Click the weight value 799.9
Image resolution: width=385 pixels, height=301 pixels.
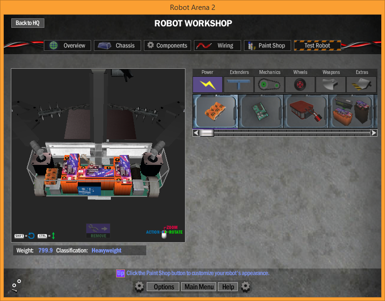(45, 251)
